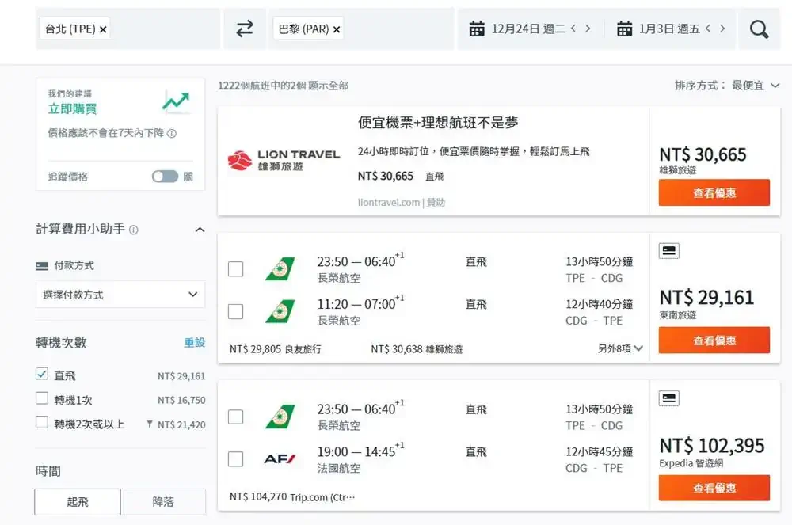Screen dimensions: 792x525
Task: Check the 轉機1次 filter checkbox
Action: (42, 398)
